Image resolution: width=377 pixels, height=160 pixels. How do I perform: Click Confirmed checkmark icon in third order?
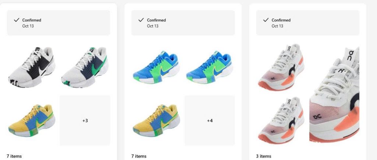click(266, 20)
